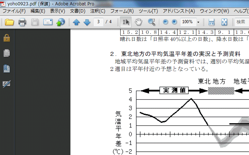This screenshot has height=155, width=249.
Task: Click the Fit Width scrolling icon
Action: (x=211, y=22)
